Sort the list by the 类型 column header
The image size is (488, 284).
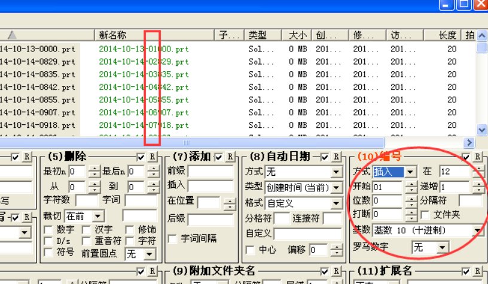(263, 35)
